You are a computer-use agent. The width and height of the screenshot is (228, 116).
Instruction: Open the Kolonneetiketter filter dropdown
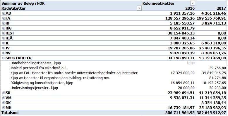[193, 3]
